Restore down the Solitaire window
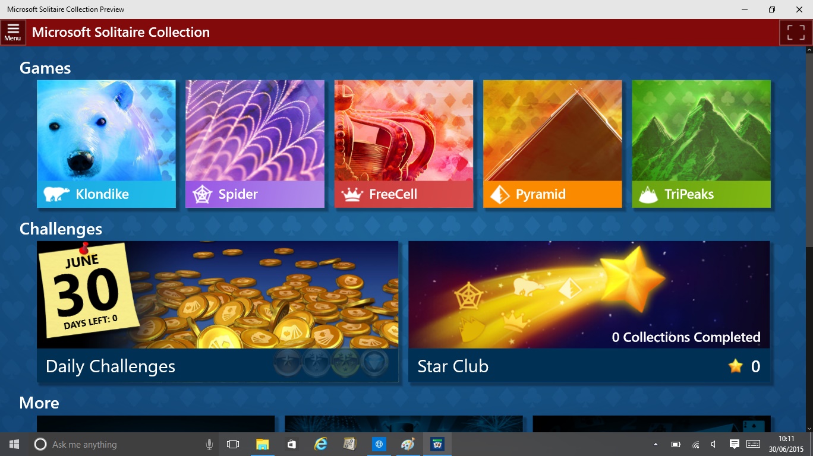This screenshot has width=813, height=456. pyautogui.click(x=772, y=9)
